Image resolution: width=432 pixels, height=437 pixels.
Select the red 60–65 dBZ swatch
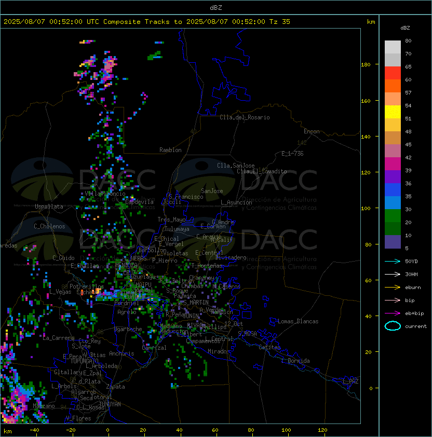tap(393, 73)
